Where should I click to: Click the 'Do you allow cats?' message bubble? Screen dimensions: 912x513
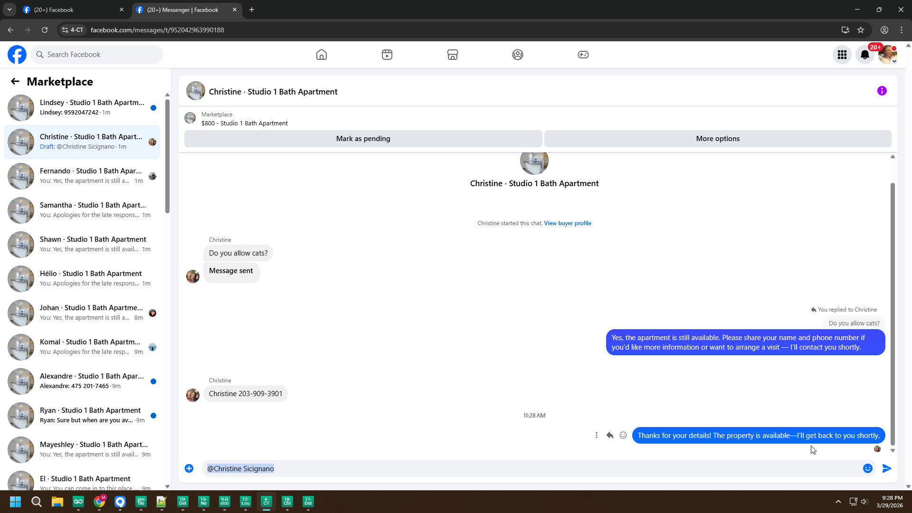pyautogui.click(x=238, y=253)
